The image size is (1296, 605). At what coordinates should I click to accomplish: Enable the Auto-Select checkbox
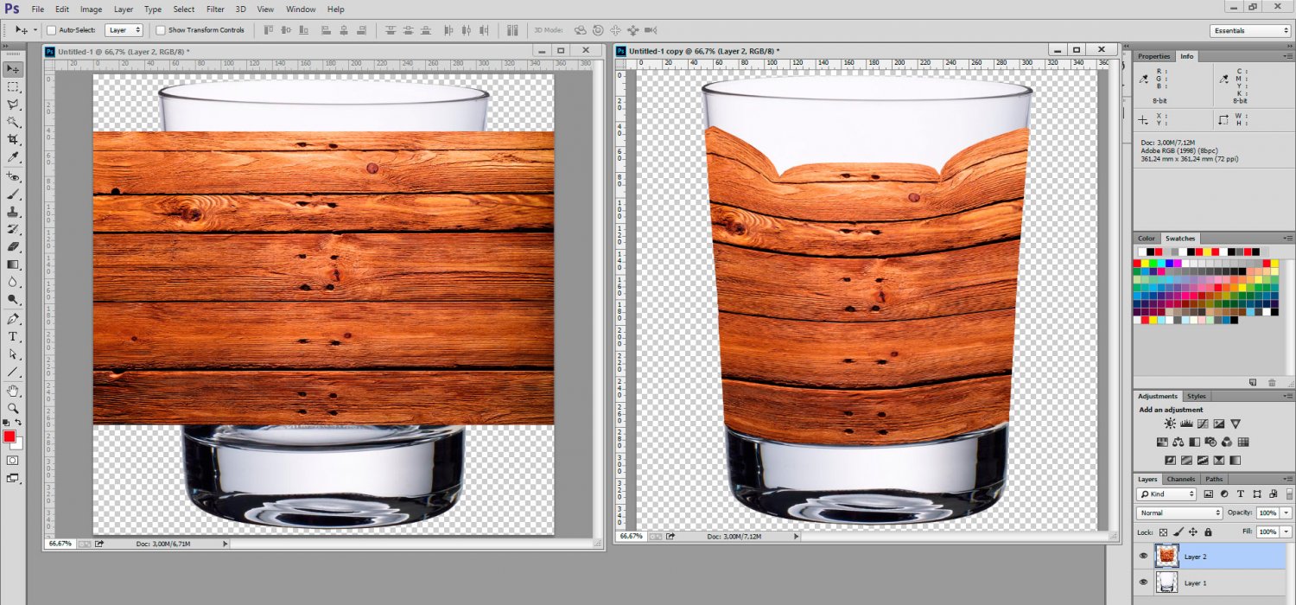(x=51, y=30)
